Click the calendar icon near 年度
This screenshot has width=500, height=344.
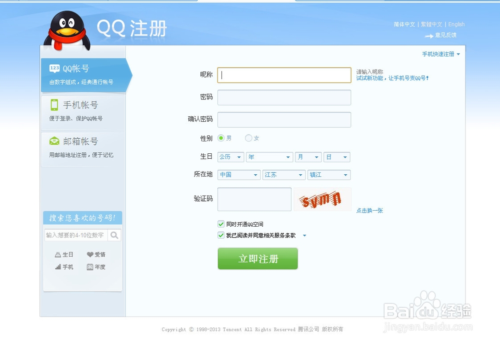coord(90,267)
